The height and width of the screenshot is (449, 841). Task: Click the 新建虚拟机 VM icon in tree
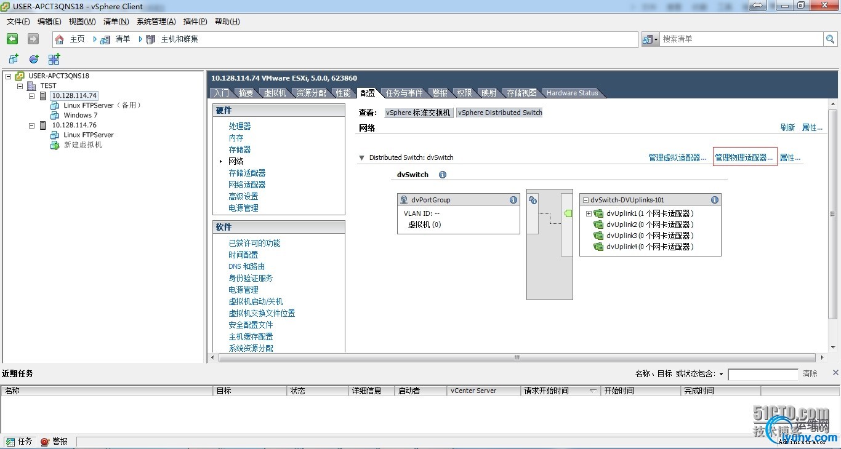pyautogui.click(x=55, y=145)
